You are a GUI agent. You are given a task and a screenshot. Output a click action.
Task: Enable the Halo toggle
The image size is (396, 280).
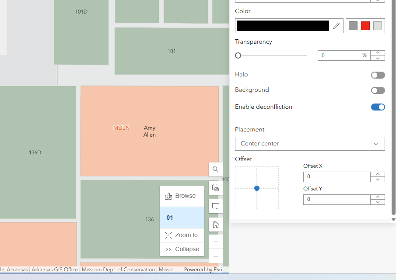point(378,75)
